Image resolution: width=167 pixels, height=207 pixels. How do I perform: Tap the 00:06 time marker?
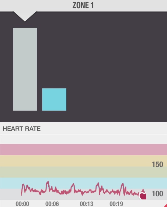click(x=52, y=204)
